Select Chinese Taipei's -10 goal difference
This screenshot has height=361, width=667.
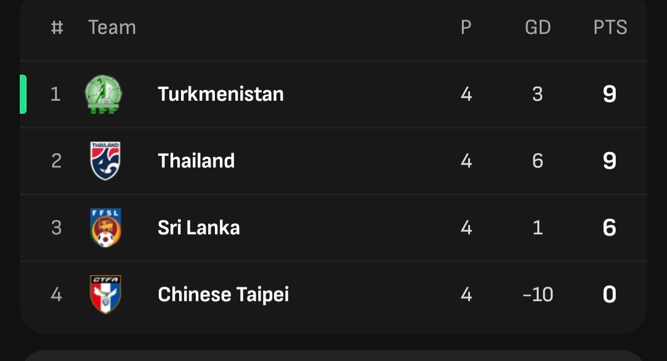coord(537,294)
